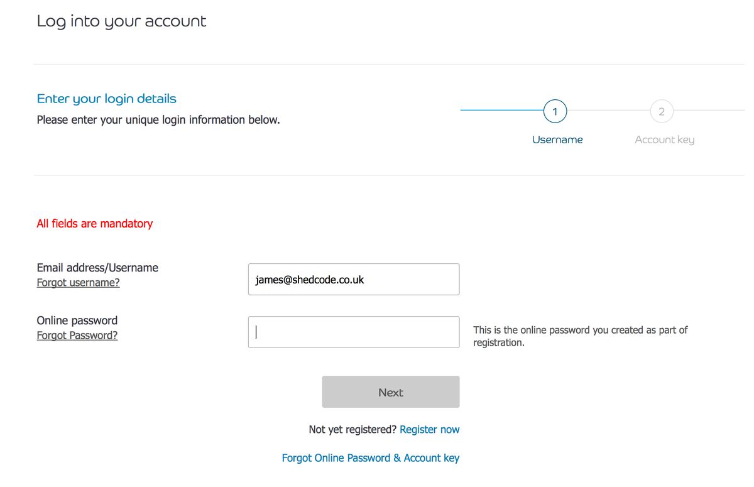The width and height of the screenshot is (754, 487).
Task: Focus the email address input field
Action: pyautogui.click(x=353, y=280)
